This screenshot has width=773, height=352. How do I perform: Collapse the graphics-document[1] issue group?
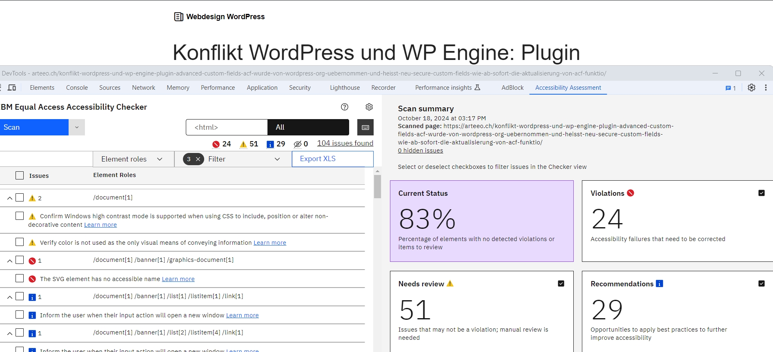click(x=9, y=261)
